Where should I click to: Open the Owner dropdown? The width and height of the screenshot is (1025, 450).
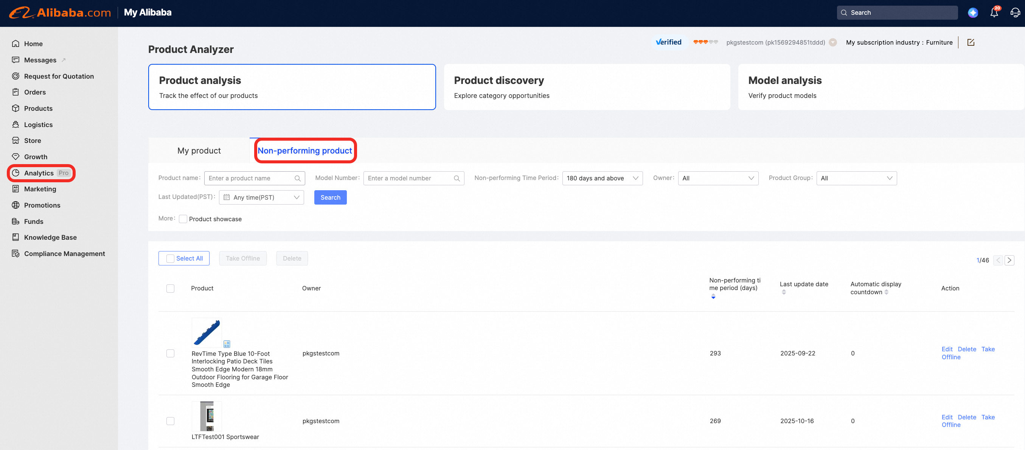point(718,178)
